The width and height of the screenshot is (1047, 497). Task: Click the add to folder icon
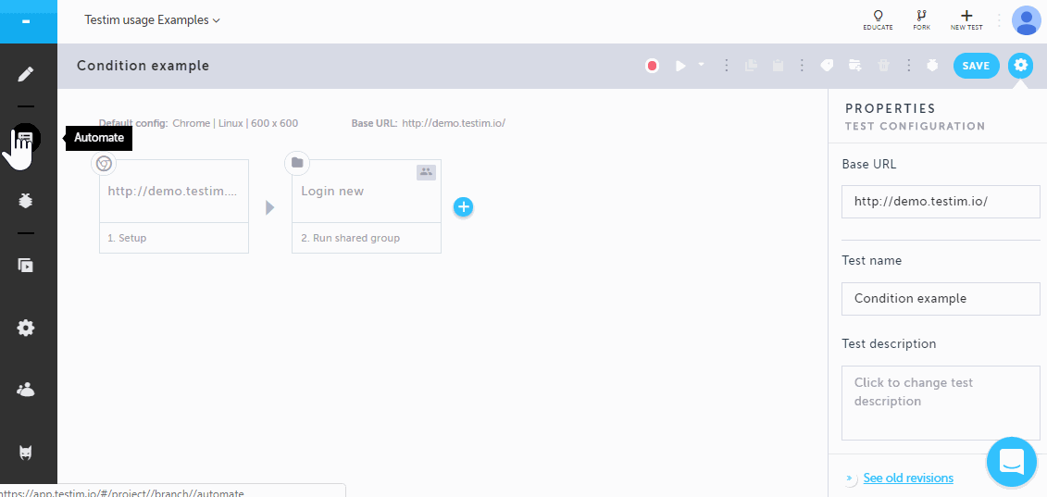tap(854, 66)
